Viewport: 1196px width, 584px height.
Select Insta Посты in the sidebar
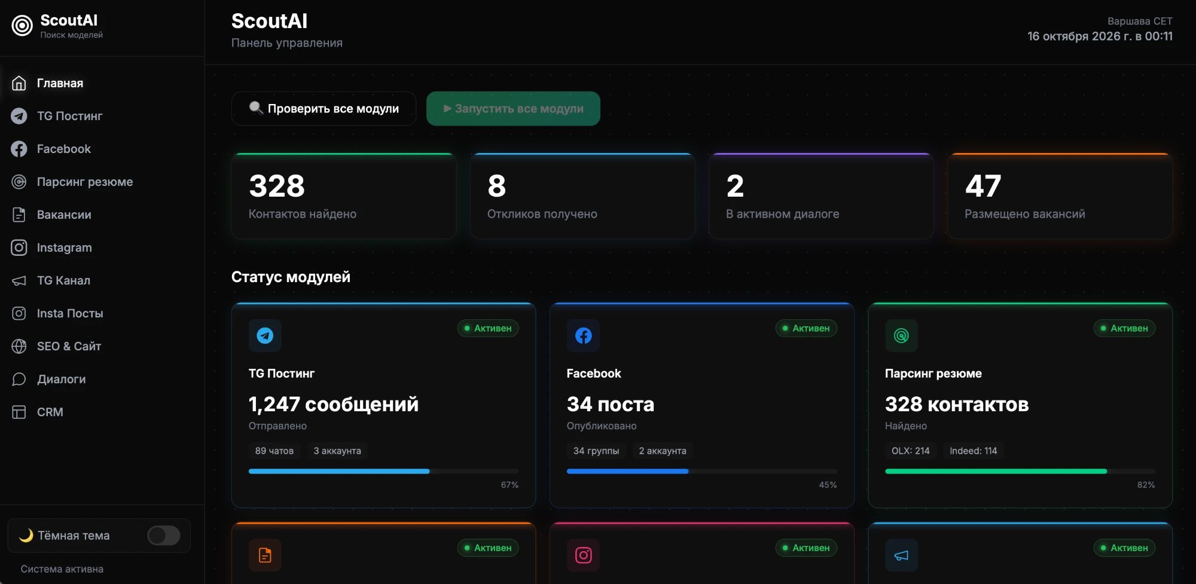102,313
